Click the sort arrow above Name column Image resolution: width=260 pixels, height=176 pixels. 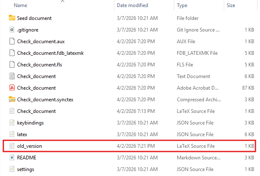click(x=62, y=1)
